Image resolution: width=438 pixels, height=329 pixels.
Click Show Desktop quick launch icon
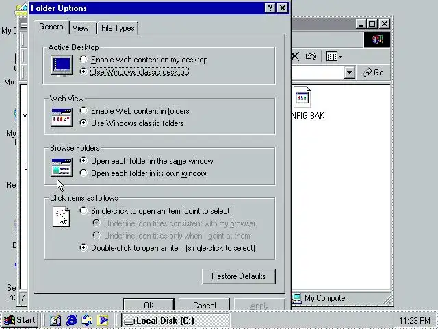[x=55, y=320]
